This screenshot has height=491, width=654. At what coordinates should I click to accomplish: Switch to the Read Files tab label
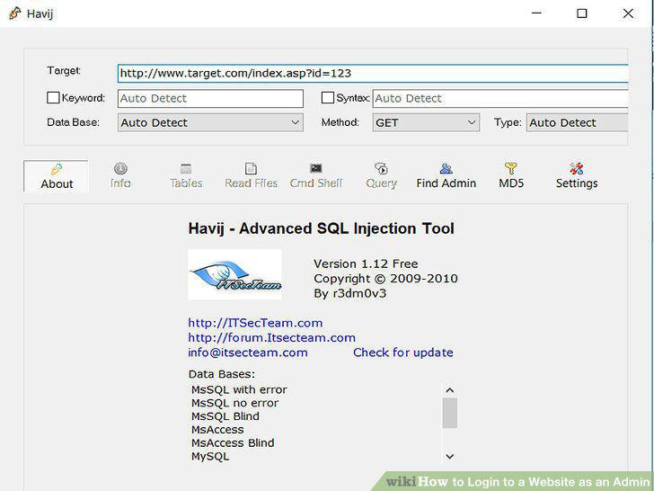[252, 183]
